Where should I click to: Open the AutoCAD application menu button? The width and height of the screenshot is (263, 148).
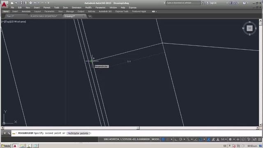click(5, 4)
